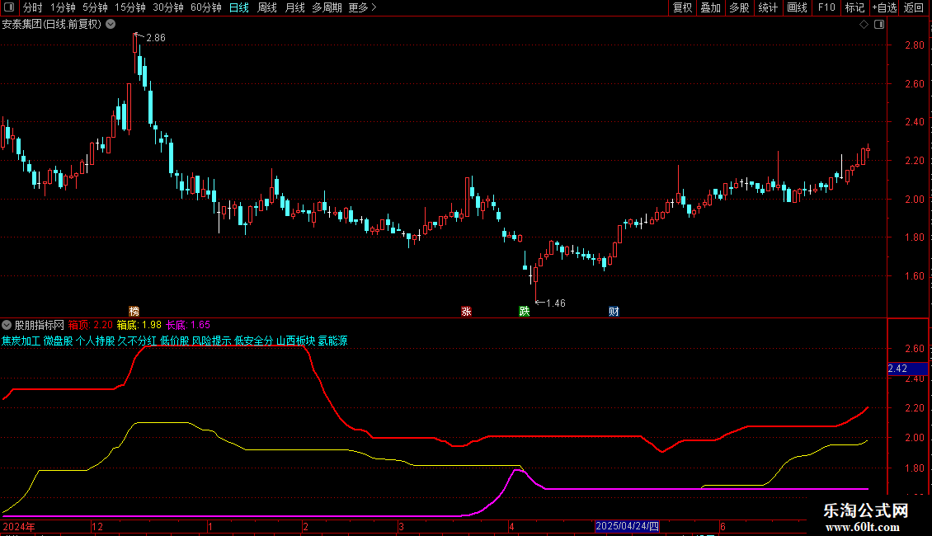Screen dimensions: 932x536
Task: Open the dropdown beside 安泰集团 title
Action: (111, 25)
